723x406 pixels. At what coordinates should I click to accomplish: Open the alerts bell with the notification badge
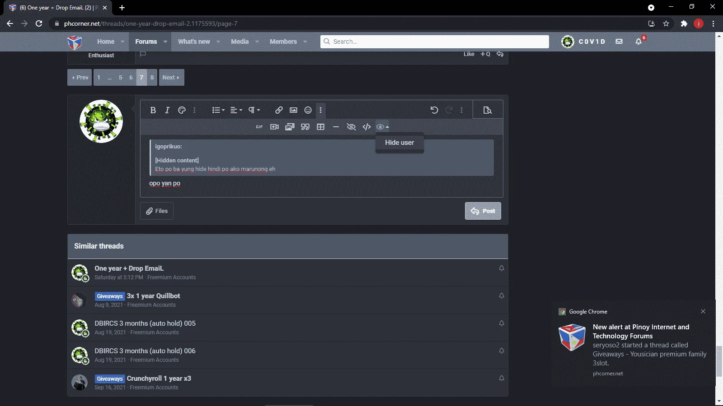click(638, 42)
